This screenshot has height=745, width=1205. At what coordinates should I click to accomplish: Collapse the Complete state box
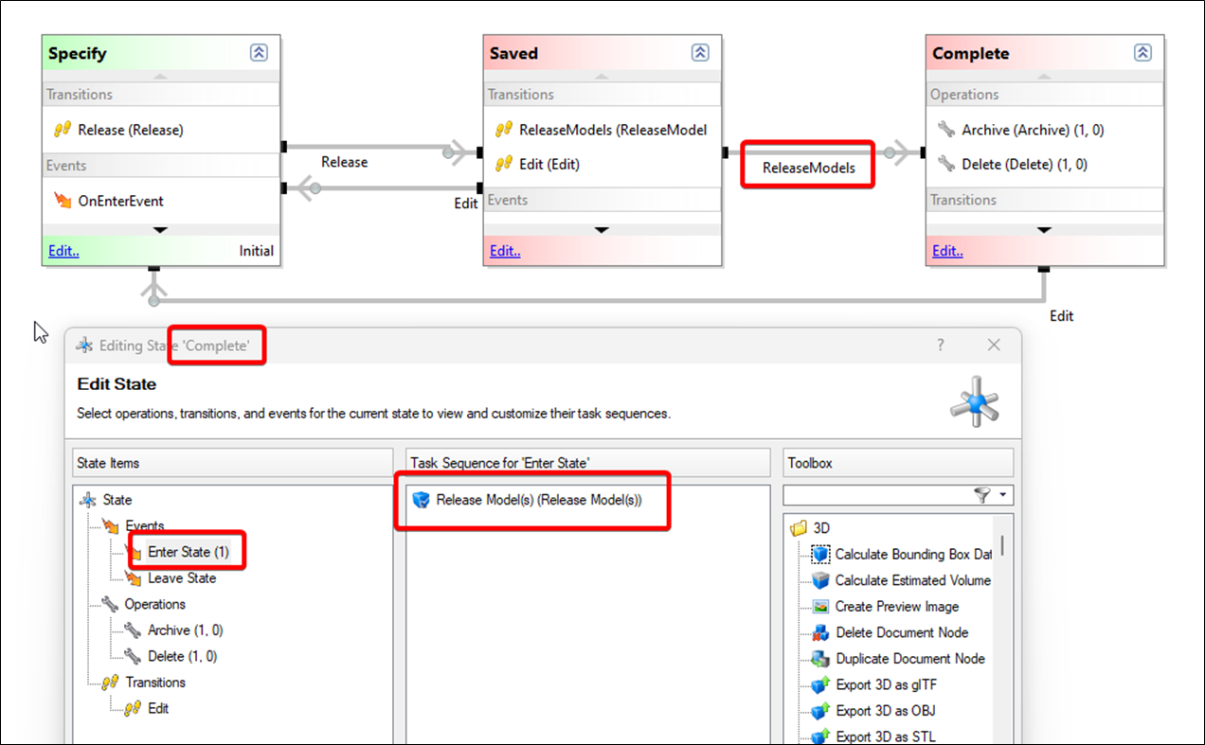(x=1143, y=53)
